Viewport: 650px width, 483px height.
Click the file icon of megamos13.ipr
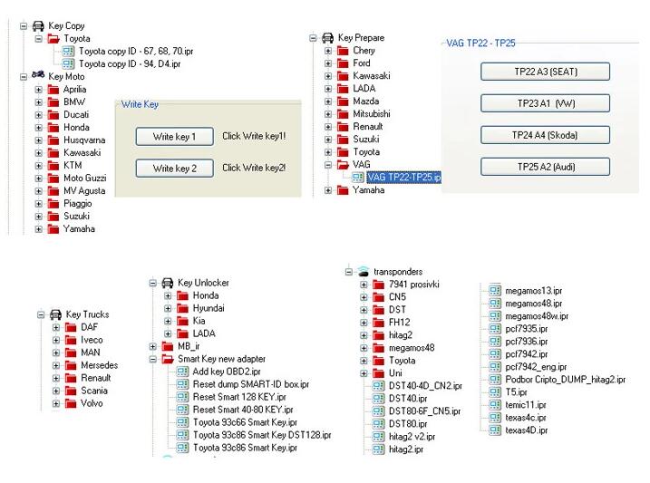coord(495,291)
